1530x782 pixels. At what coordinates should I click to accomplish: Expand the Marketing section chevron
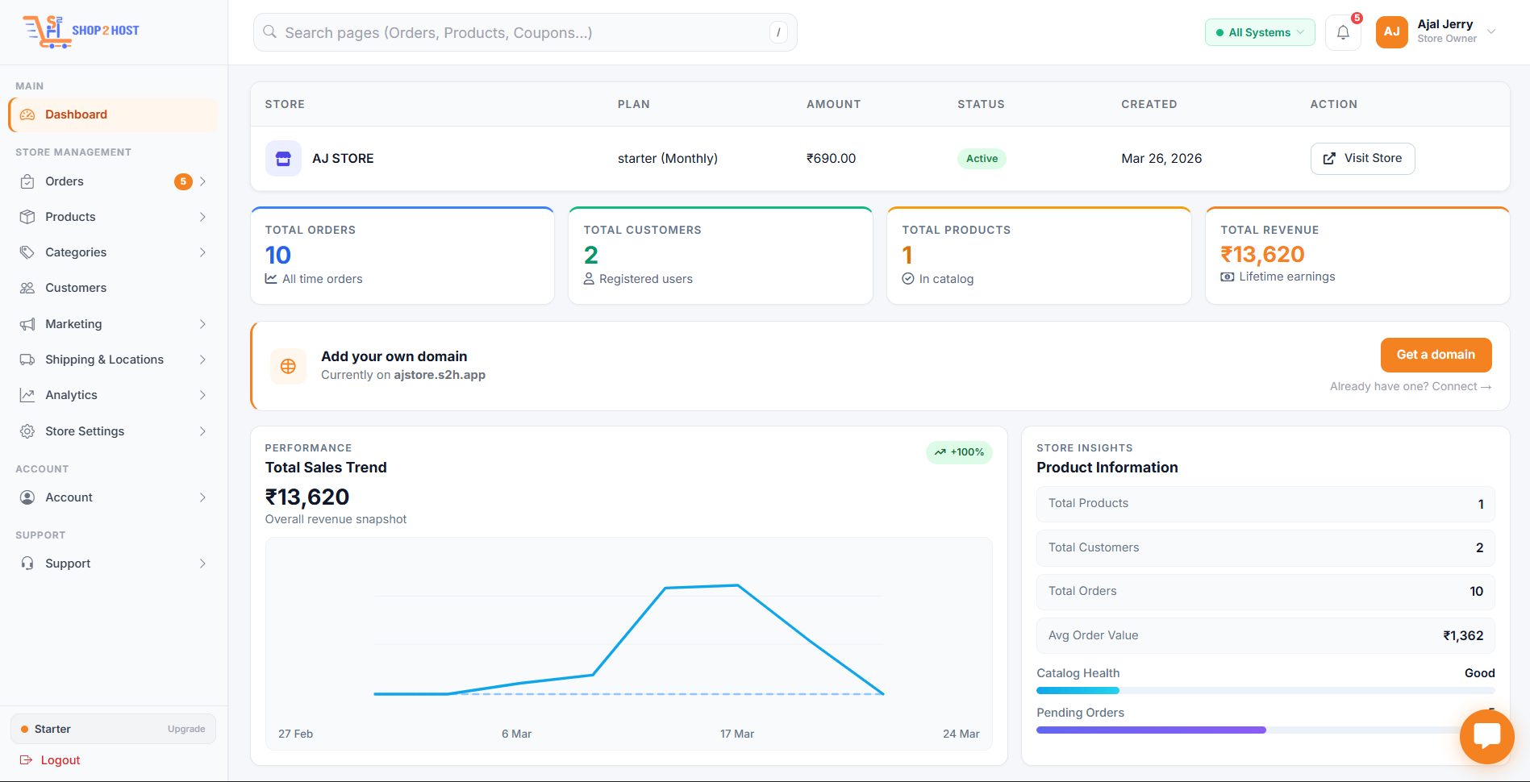[202, 324]
